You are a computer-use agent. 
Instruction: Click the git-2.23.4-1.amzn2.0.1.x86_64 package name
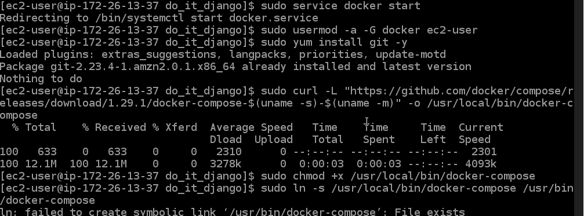[x=143, y=67]
